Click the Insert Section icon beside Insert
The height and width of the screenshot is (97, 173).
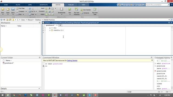pos(46,8)
